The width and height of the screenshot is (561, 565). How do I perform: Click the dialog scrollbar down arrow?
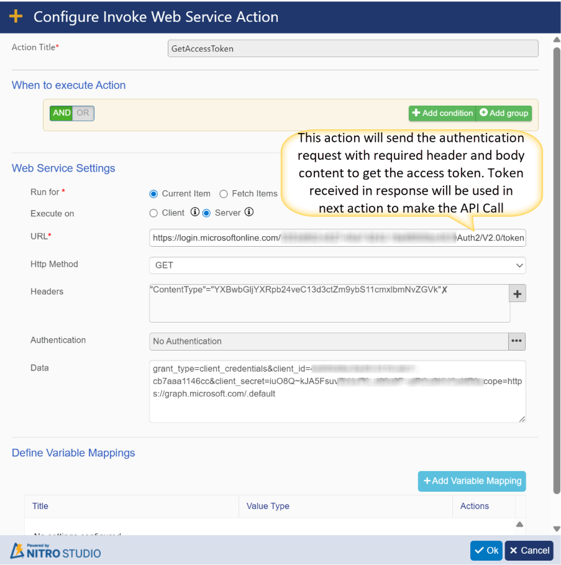[556, 528]
